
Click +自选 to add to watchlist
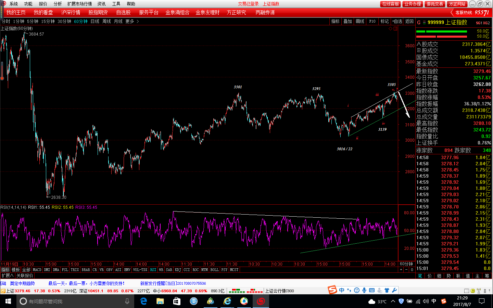(397, 21)
